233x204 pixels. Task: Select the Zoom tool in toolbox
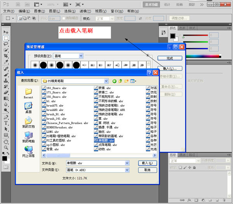point(6,147)
